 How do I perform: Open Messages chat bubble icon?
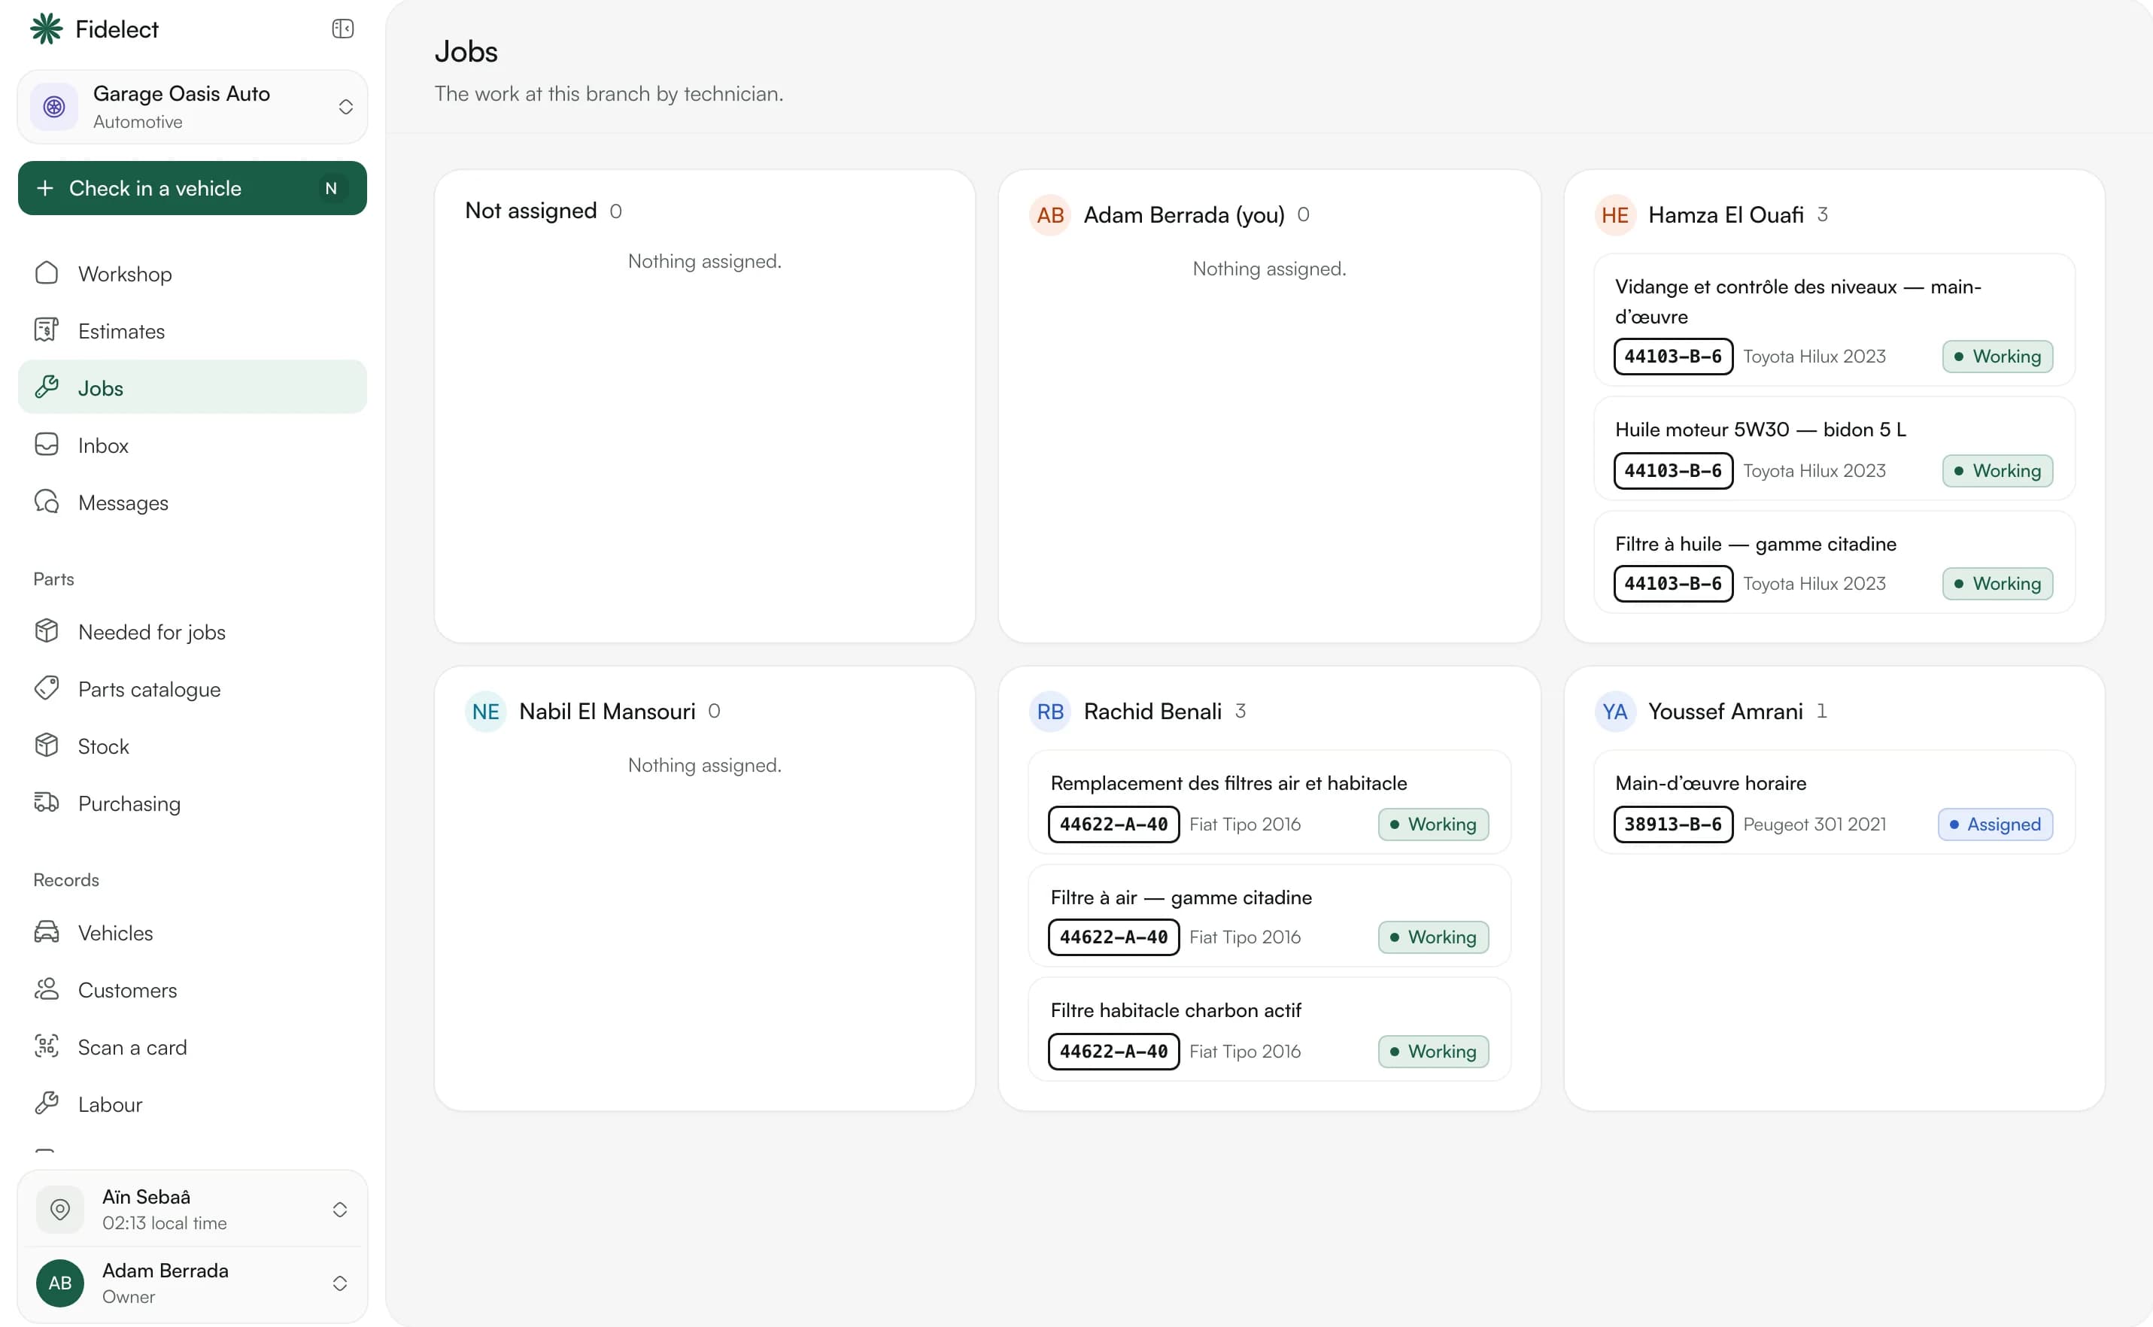pyautogui.click(x=47, y=501)
